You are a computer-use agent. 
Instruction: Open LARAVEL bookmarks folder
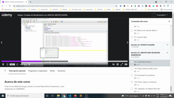pos(117,10)
